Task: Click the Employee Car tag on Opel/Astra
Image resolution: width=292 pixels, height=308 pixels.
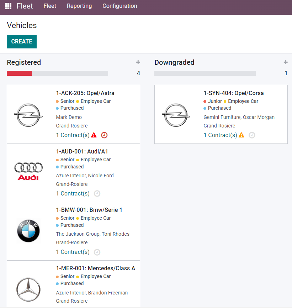Action: (94, 101)
